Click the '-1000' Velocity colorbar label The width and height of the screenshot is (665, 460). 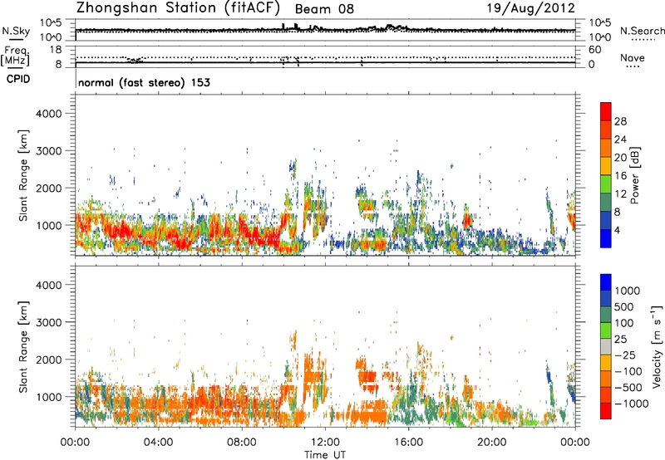point(631,404)
